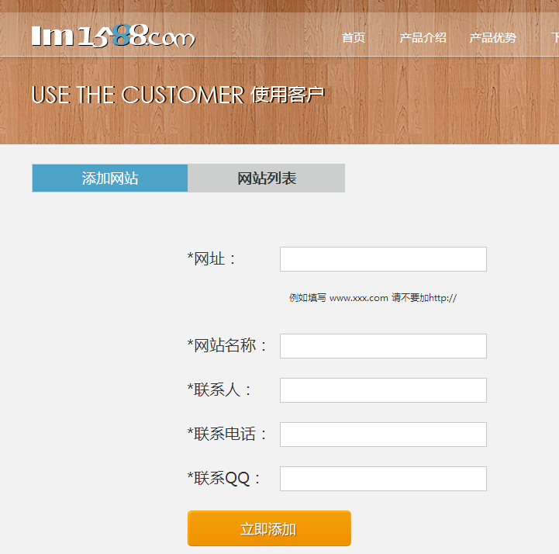
Task: Focus the 联系QQ input box
Action: click(x=383, y=479)
